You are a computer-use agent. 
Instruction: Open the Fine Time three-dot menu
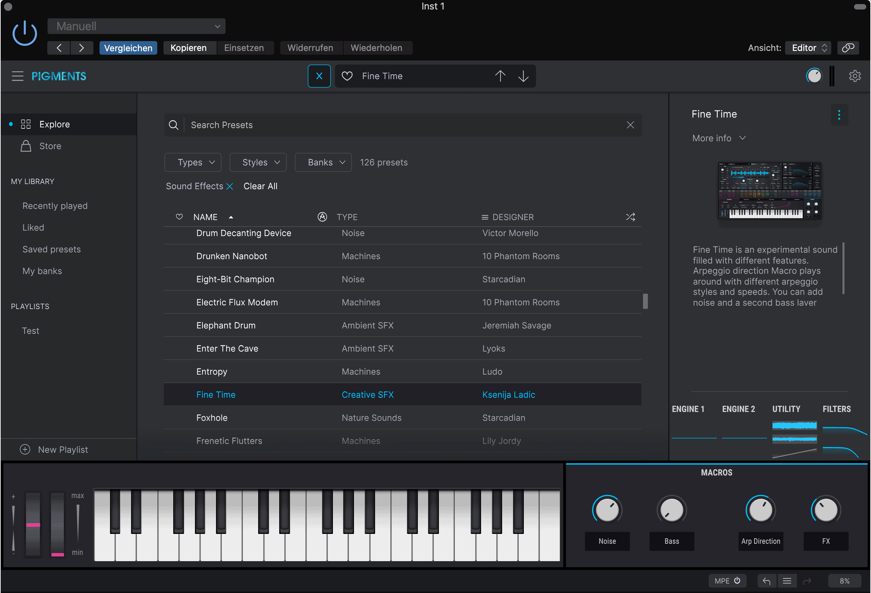[x=839, y=115]
